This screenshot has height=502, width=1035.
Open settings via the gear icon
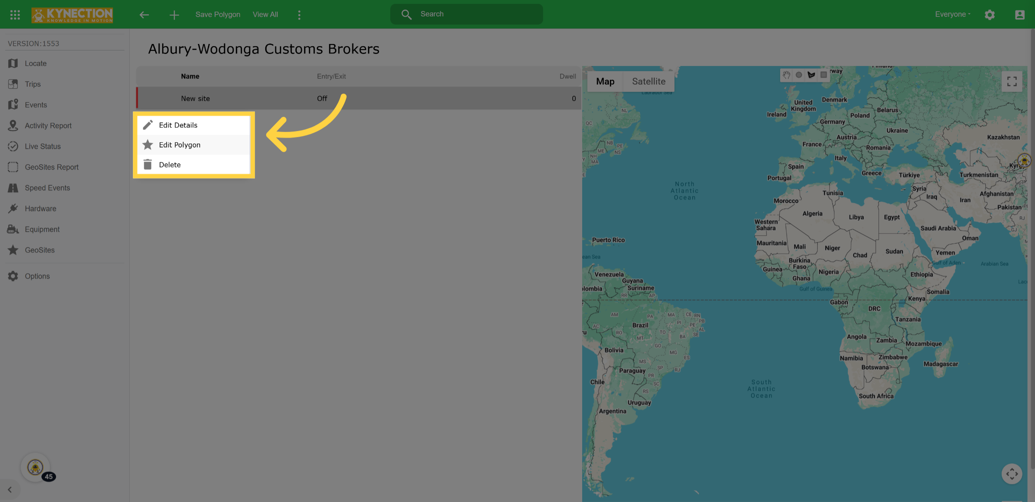[x=990, y=15]
